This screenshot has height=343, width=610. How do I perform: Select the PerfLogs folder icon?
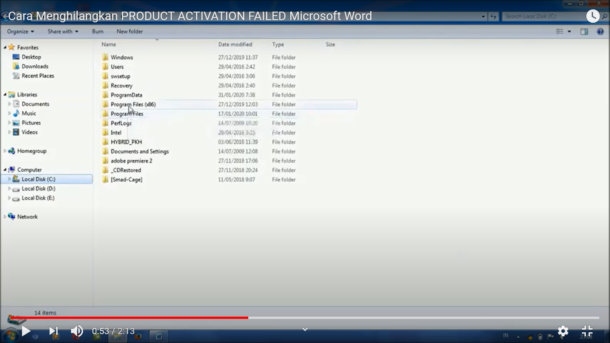[105, 123]
